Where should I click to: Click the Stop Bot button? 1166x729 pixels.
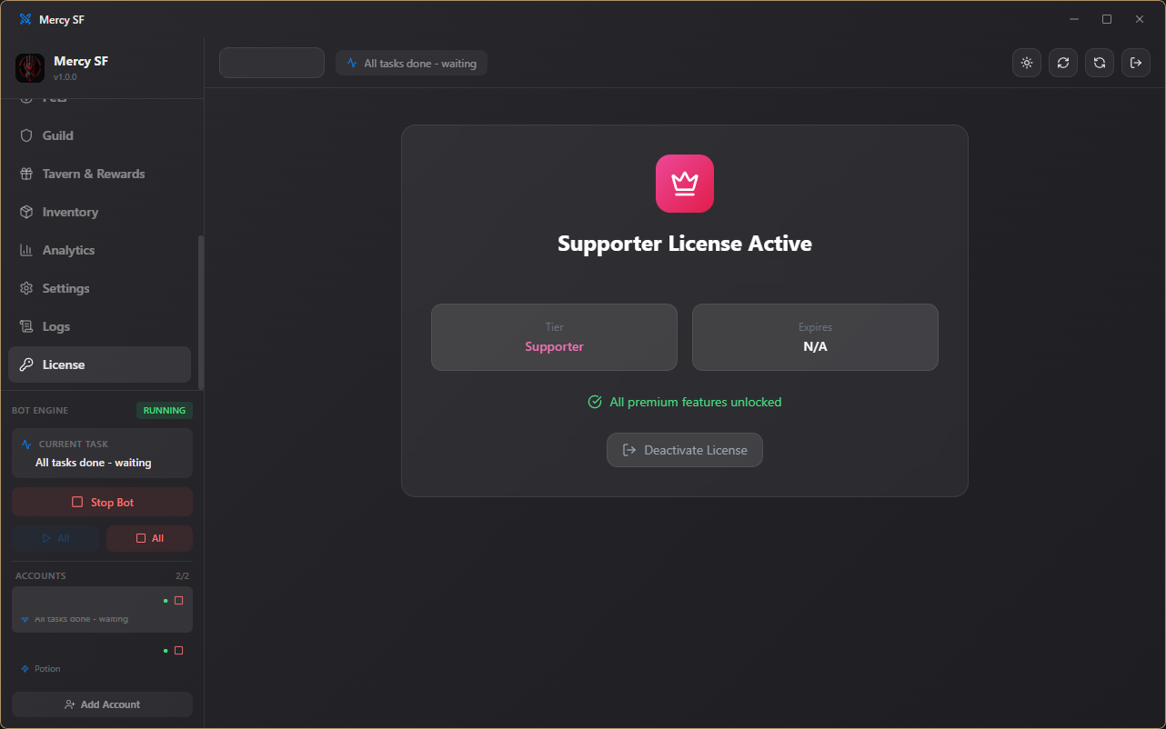pyautogui.click(x=102, y=502)
